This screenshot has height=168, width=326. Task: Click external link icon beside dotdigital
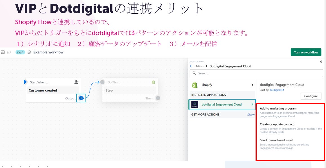tap(283, 90)
